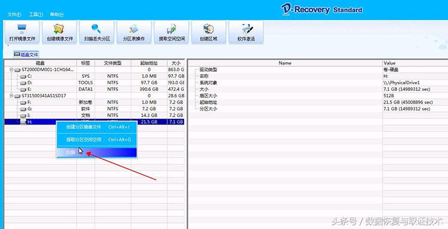The width and height of the screenshot is (448, 229).
Task: Select the ST2000DM001-1CH164 disk row
Action: click(94, 70)
